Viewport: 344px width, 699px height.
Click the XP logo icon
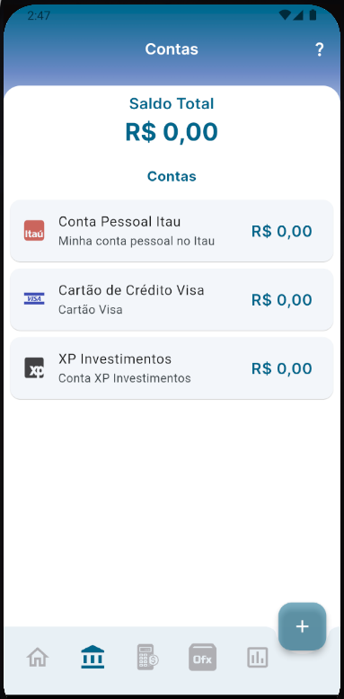click(x=34, y=367)
